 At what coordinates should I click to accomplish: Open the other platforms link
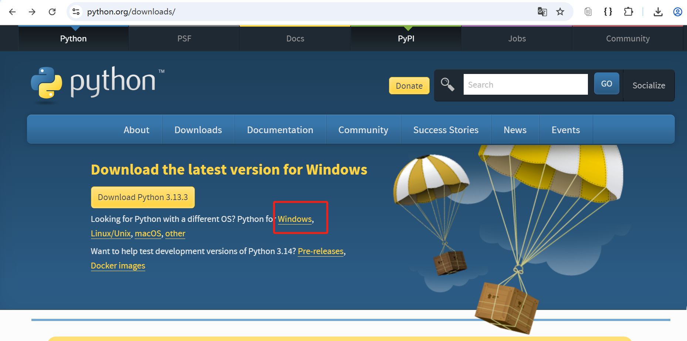175,233
